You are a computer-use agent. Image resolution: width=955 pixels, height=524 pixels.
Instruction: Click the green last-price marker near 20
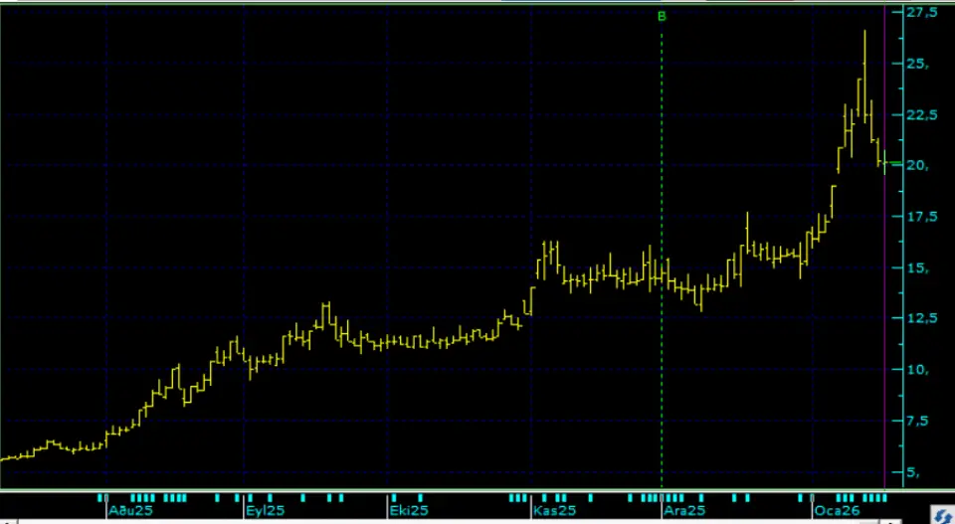(x=892, y=163)
